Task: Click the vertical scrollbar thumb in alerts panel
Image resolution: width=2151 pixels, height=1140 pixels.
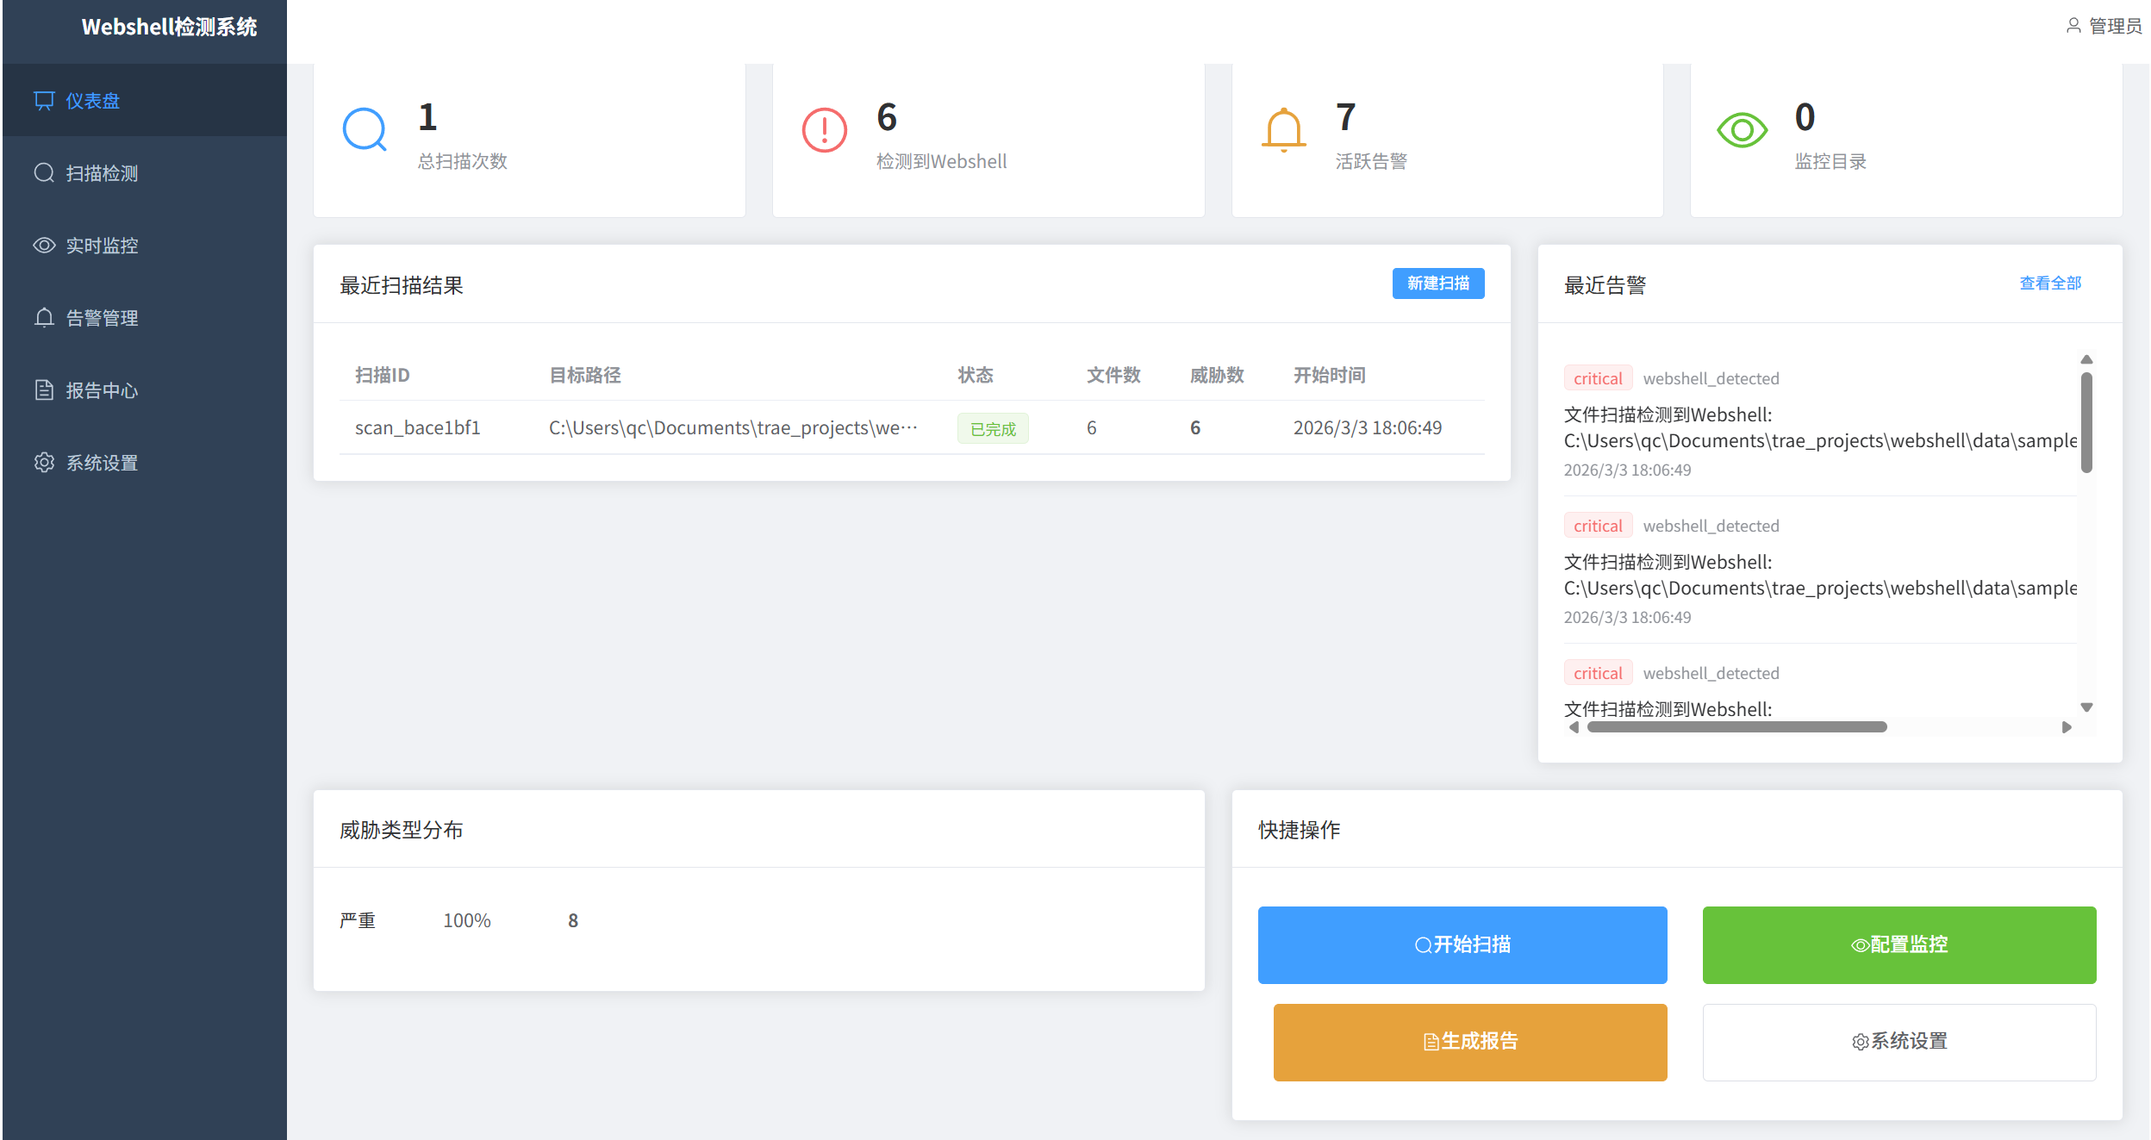Action: point(2086,422)
